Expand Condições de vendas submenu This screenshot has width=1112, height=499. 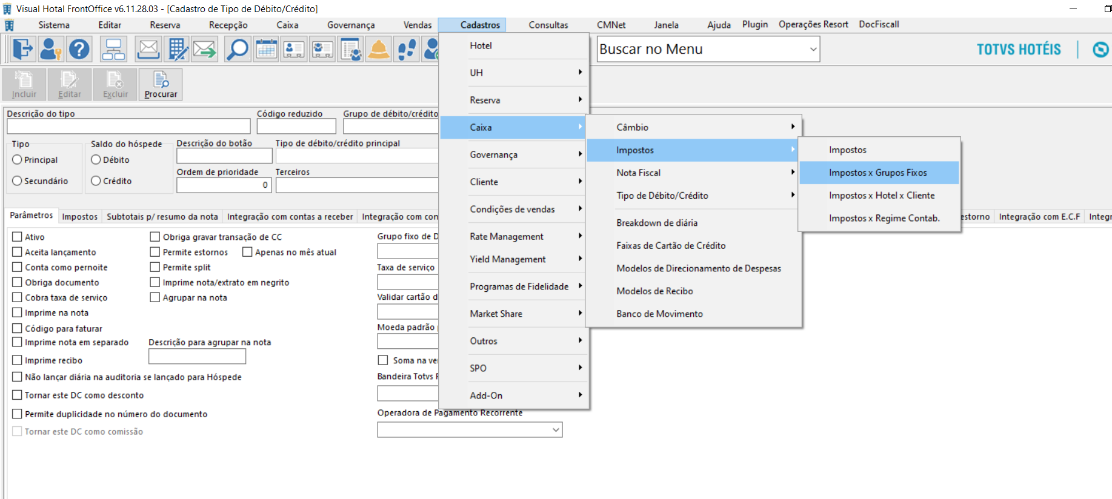[514, 209]
